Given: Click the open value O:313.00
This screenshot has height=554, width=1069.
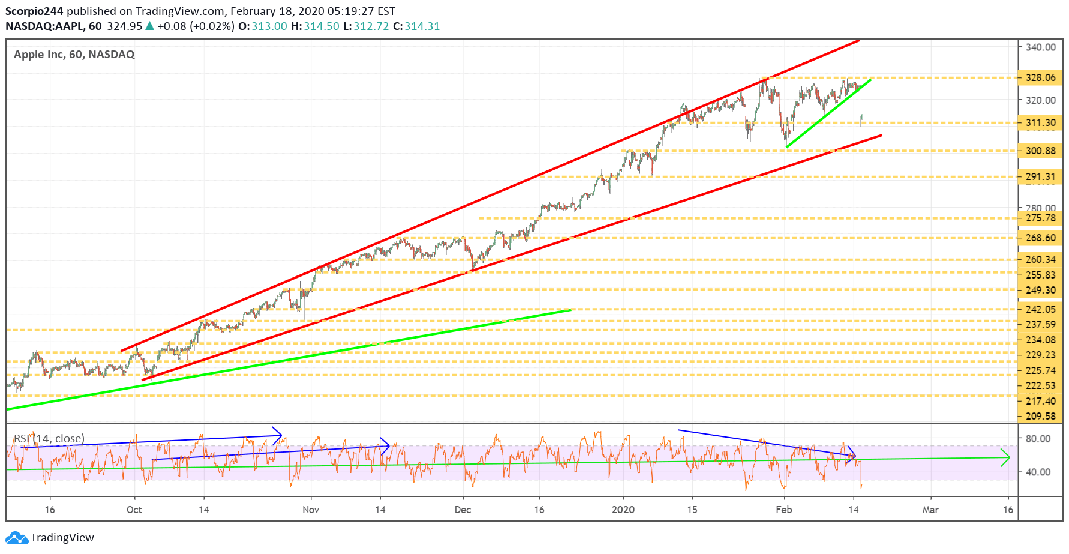Looking at the screenshot, I should (263, 26).
